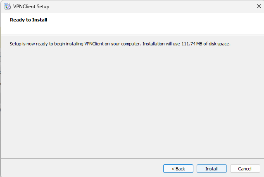Click the "VPNClient Setup" title bar text
The width and height of the screenshot is (264, 177).
(34, 7)
